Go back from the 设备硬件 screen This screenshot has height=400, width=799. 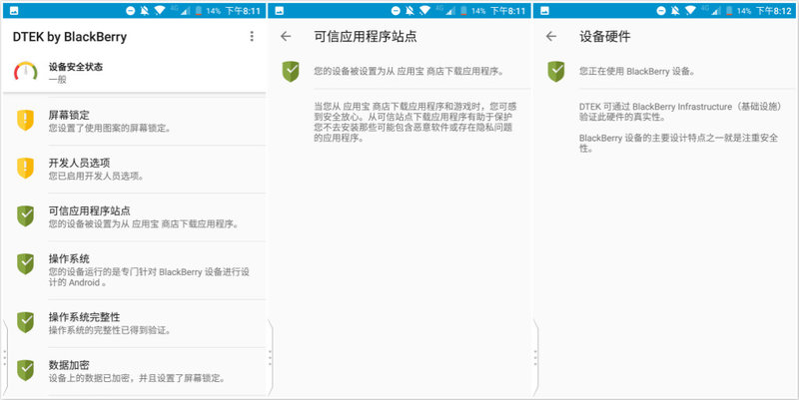pos(551,36)
